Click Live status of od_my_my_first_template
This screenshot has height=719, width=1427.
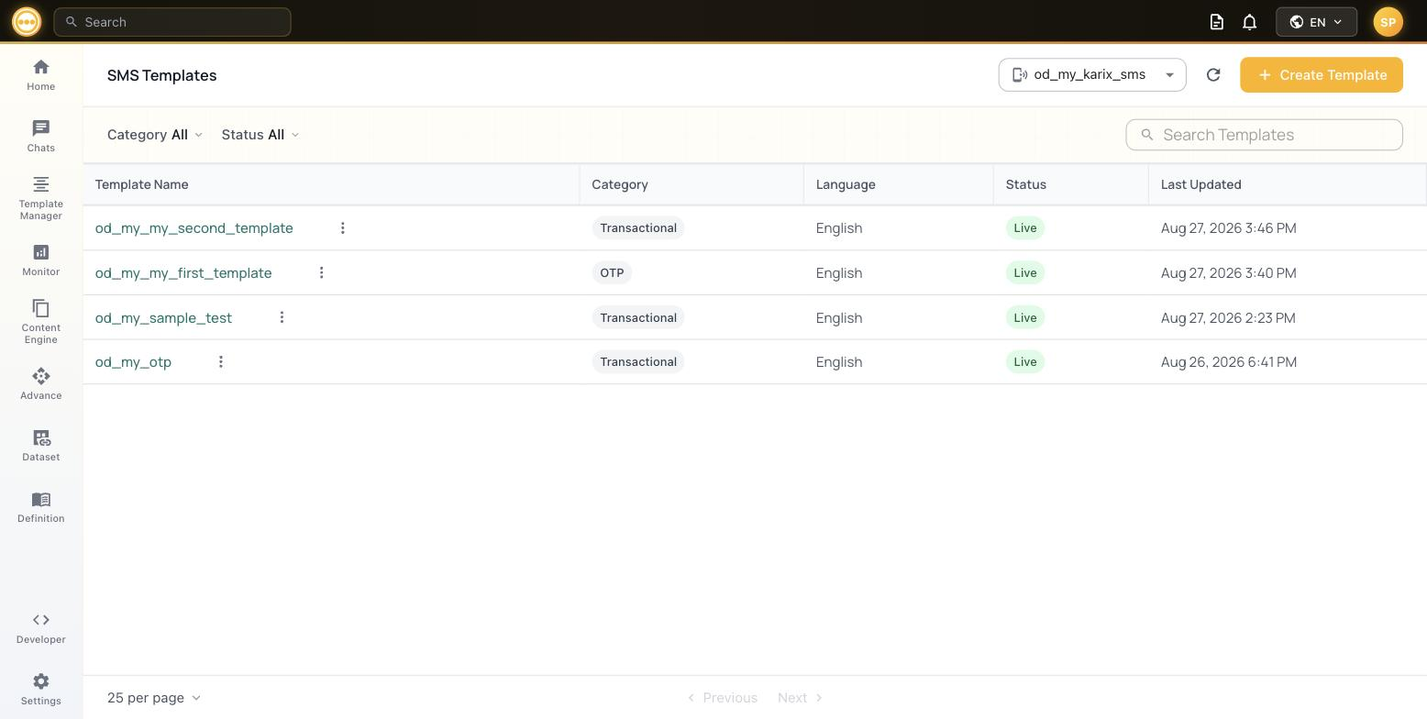(x=1025, y=272)
